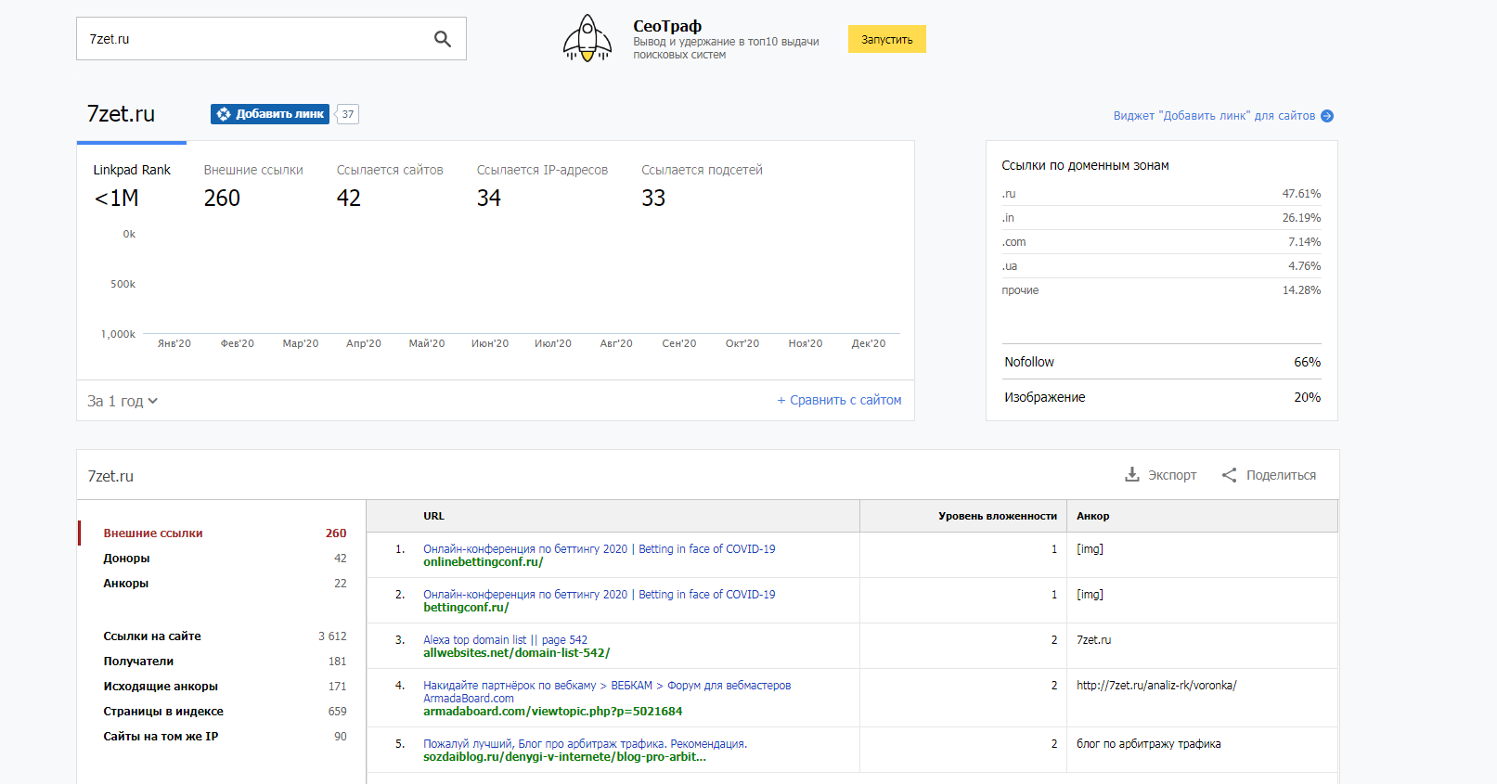Click the domain search input field
1497x784 pixels.
point(251,39)
